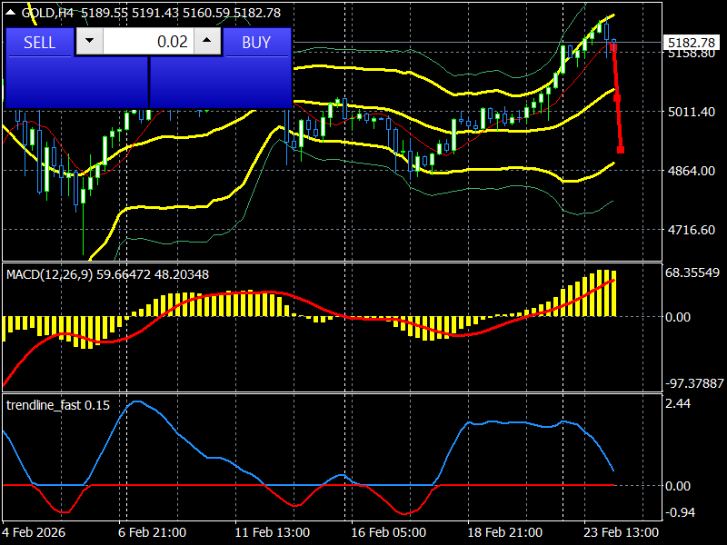The width and height of the screenshot is (727, 545).
Task: Click the 23 Feb 13:00 time label
Action: pyautogui.click(x=621, y=532)
